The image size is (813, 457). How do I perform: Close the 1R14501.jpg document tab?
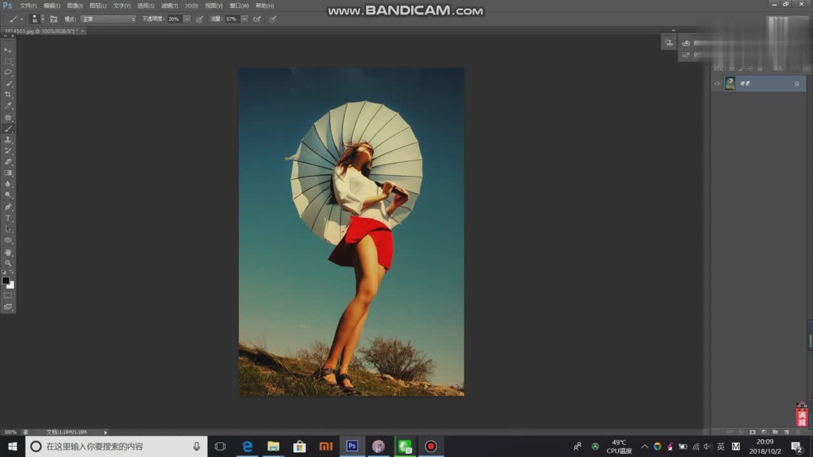83,30
